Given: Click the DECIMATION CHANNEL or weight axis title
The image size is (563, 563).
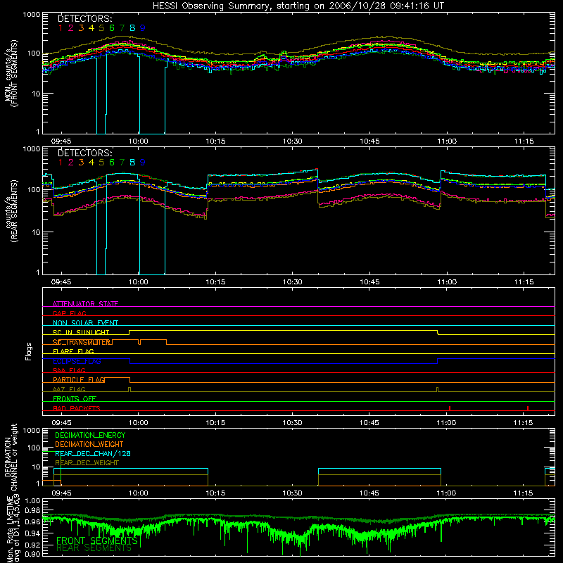Looking at the screenshot, I should tap(11, 457).
